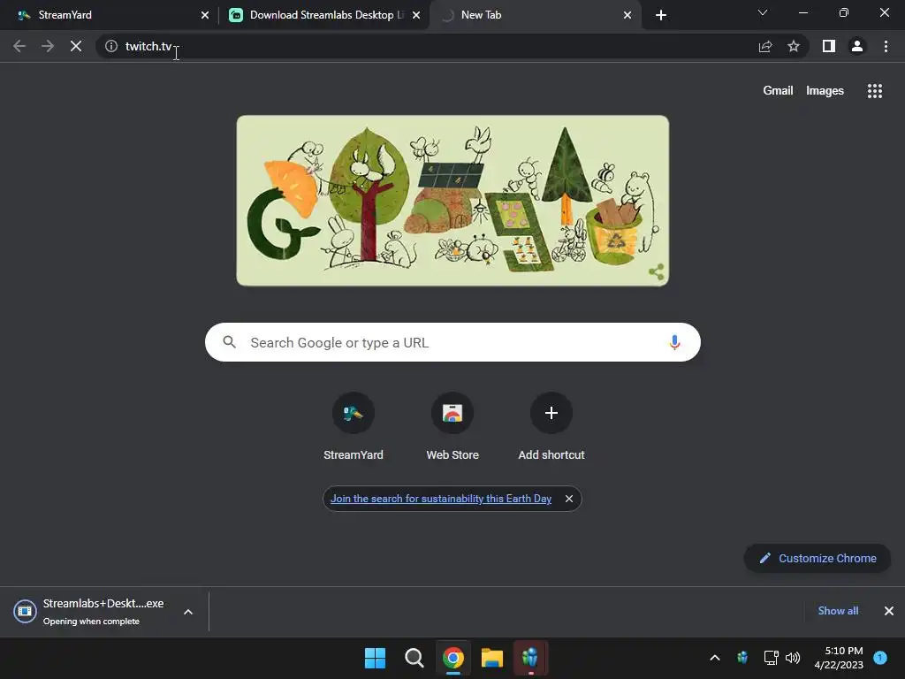Viewport: 905px width, 679px height.
Task: Click the blue-figure system tray icon
Action: point(742,658)
